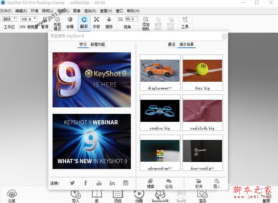The height and width of the screenshot is (203, 278).
Task: Open the 启动 workspace dropdown
Action: [x=9, y=19]
